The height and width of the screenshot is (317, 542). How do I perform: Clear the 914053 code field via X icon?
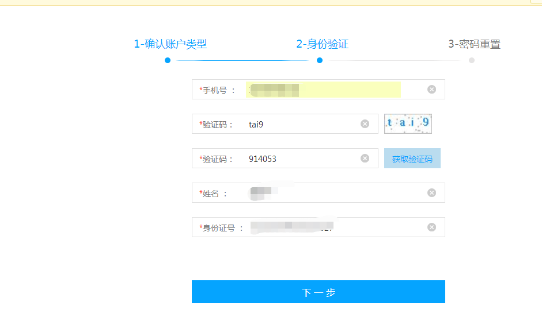[365, 158]
